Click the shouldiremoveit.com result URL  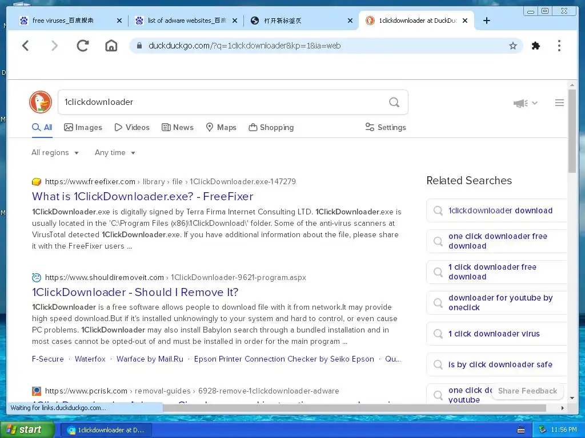pyautogui.click(x=175, y=278)
